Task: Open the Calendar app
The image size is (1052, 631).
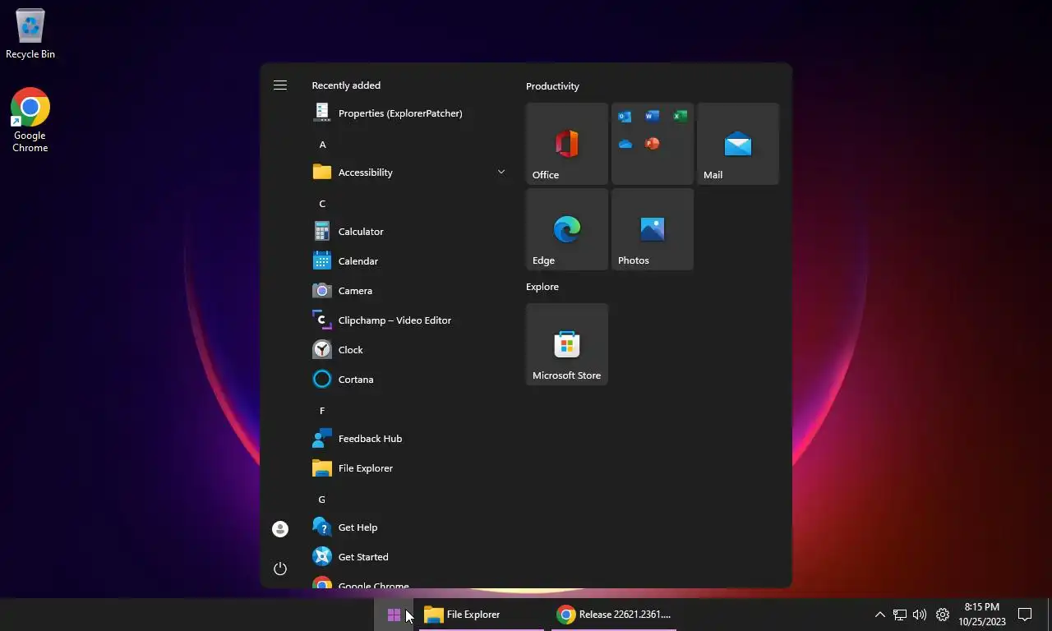Action: 409,261
